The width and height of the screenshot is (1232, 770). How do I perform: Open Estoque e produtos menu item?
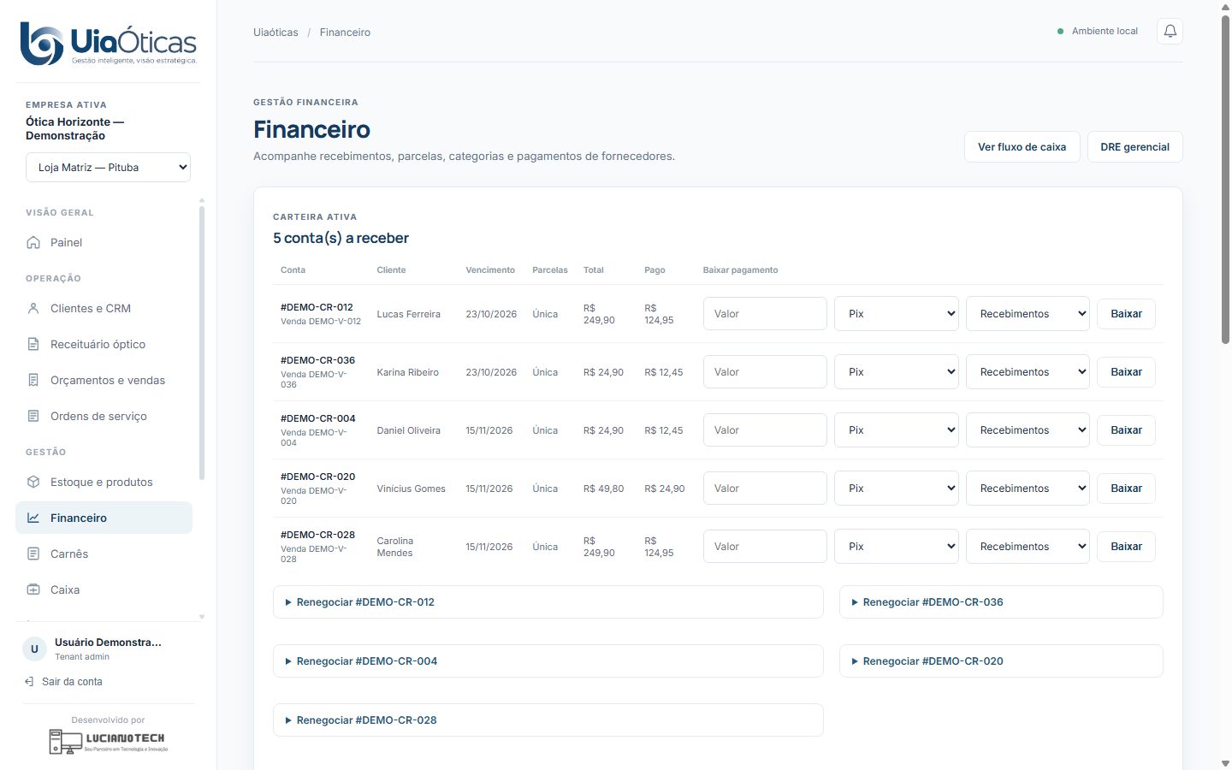[104, 482]
